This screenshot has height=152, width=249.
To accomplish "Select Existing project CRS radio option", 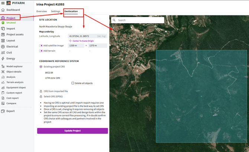I will 41,67.
